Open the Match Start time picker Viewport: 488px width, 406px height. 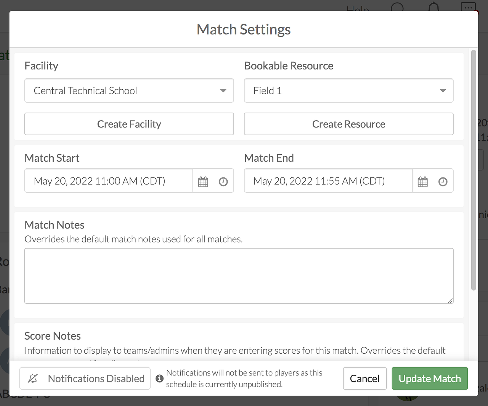tap(223, 182)
